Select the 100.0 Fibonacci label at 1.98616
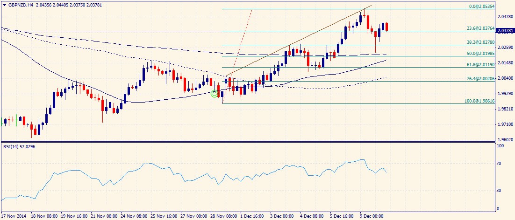The width and height of the screenshot is (515, 220). (x=479, y=101)
